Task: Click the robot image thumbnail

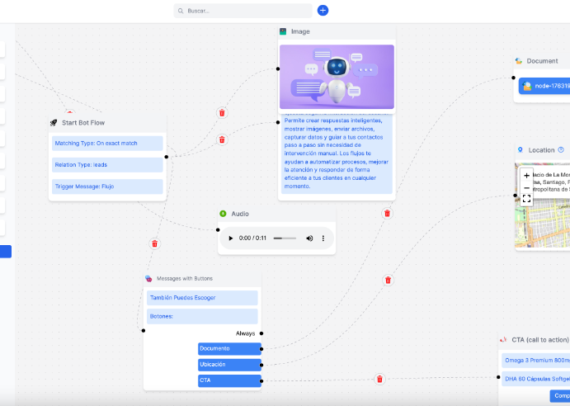Action: tap(337, 76)
